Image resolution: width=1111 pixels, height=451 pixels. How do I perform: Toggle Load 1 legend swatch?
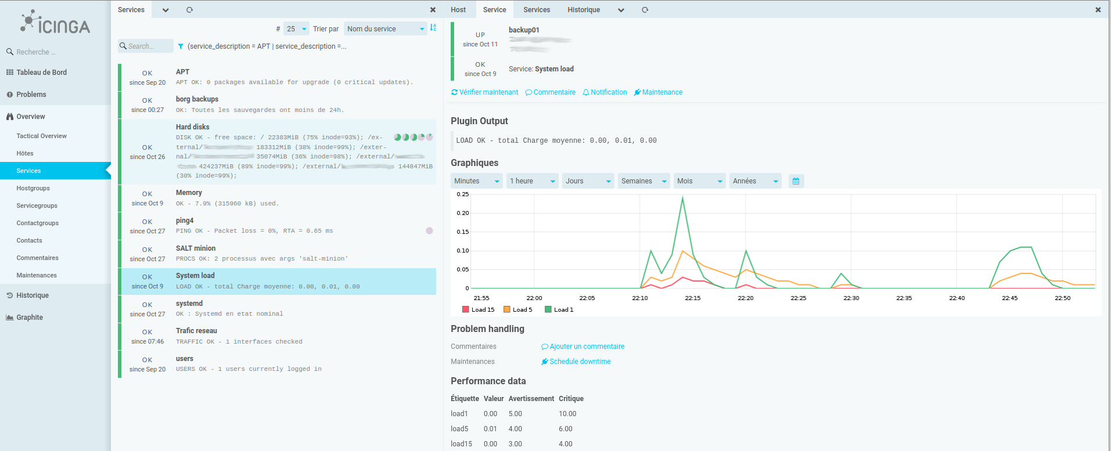tap(548, 309)
